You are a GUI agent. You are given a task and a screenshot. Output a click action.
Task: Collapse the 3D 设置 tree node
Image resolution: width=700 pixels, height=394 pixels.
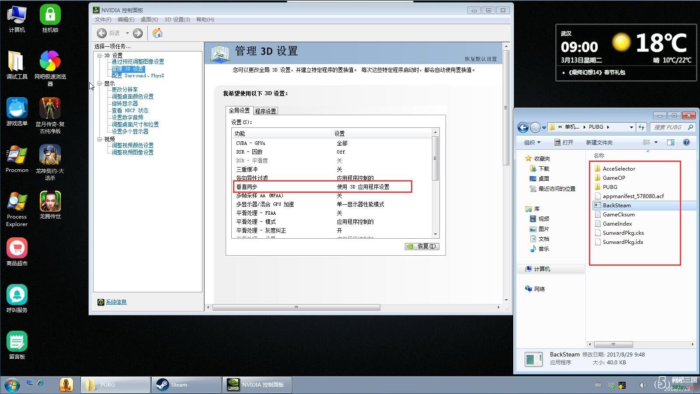coord(100,55)
